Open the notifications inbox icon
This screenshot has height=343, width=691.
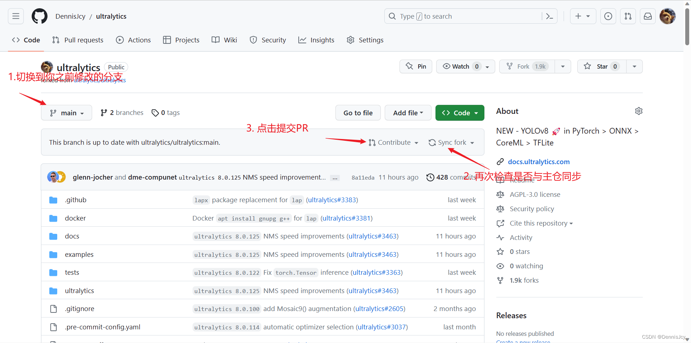pyautogui.click(x=648, y=16)
